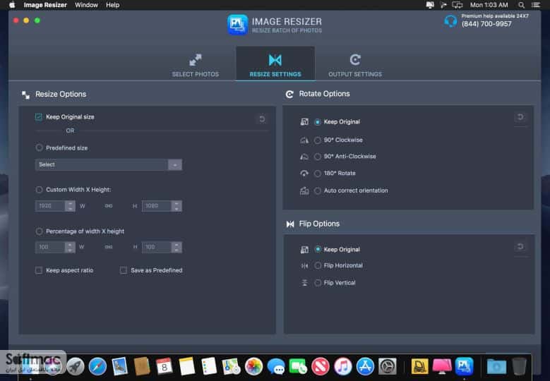Select Keep Original in Flip Options
The image size is (550, 381).
click(318, 249)
